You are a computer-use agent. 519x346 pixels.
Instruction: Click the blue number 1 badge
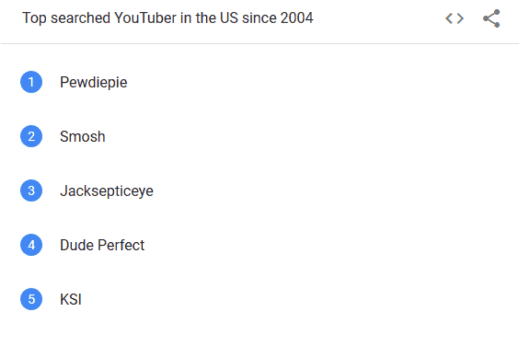pyautogui.click(x=31, y=82)
